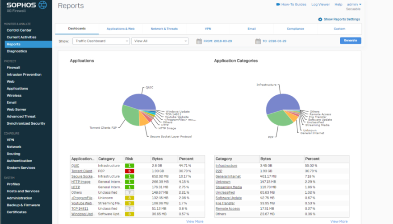Click the green risk 1 badge for QUIC

pos(129,166)
